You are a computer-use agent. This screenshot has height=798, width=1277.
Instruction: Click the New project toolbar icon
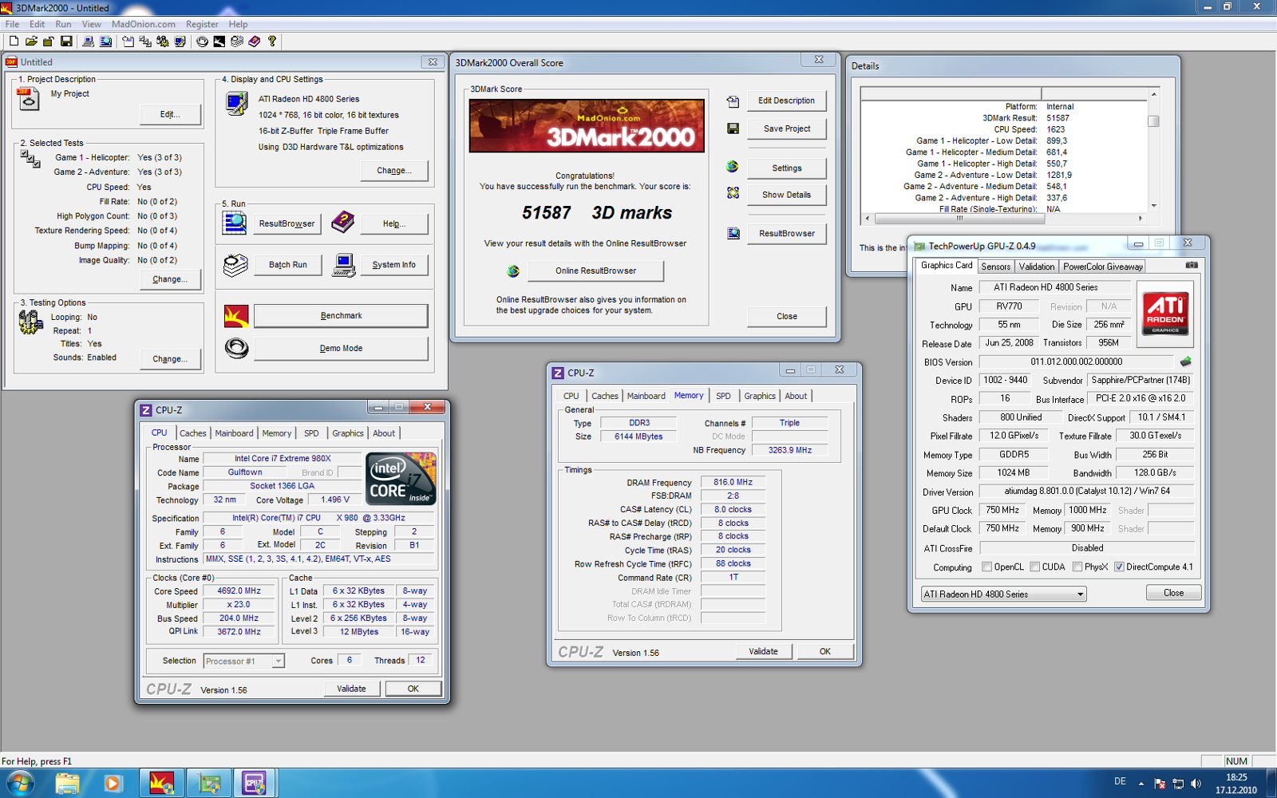14,41
